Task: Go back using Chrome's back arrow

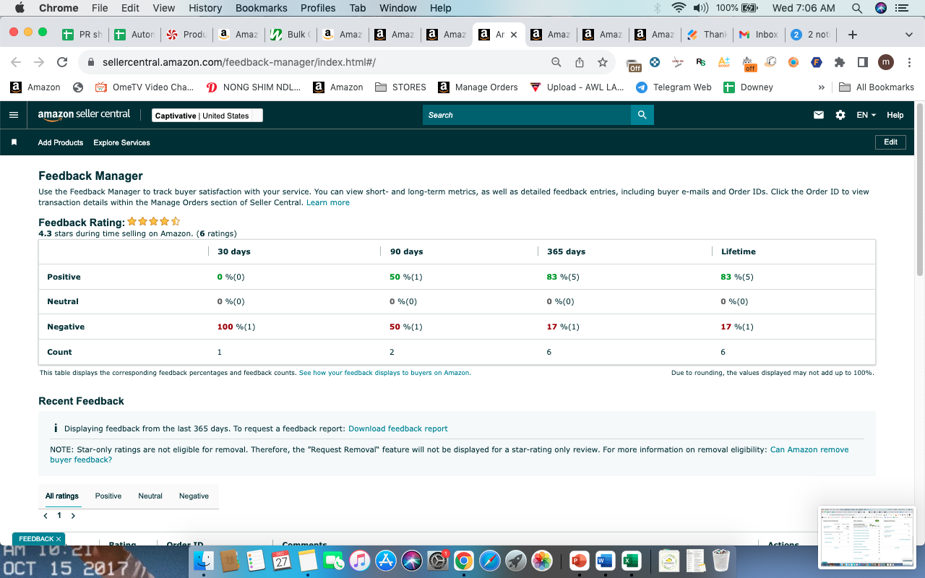Action: pos(17,63)
